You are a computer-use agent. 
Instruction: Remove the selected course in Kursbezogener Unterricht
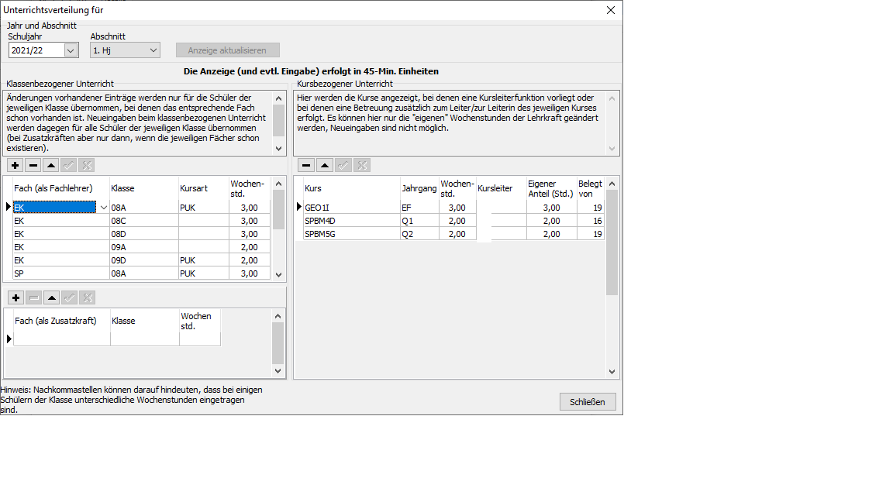306,165
